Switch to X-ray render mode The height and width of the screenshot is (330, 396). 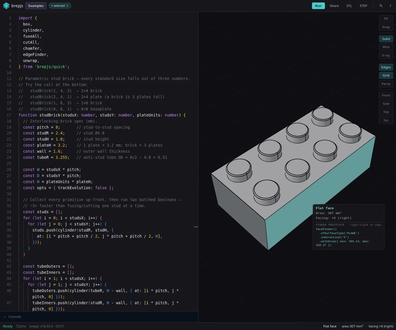pyautogui.click(x=386, y=55)
